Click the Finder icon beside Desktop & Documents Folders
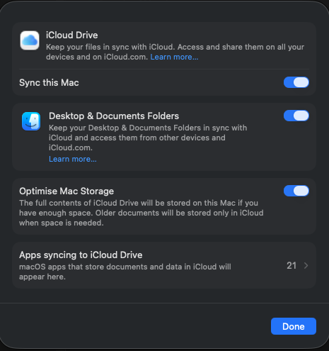The height and width of the screenshot is (351, 329). click(31, 121)
